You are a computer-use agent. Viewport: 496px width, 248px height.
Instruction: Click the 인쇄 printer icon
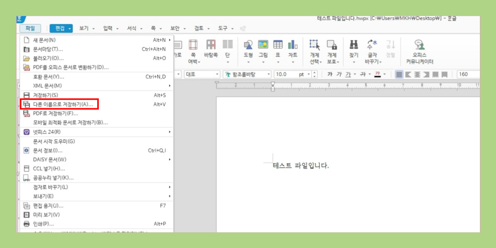[26, 224]
